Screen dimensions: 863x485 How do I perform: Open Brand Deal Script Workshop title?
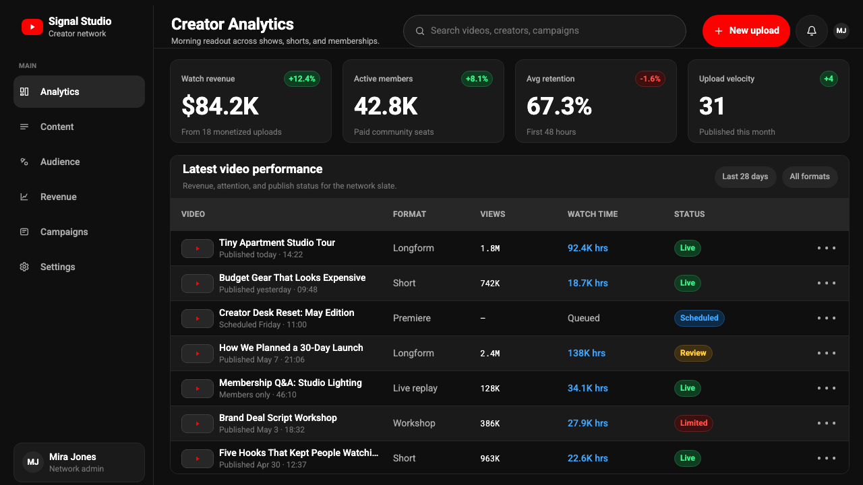click(278, 418)
